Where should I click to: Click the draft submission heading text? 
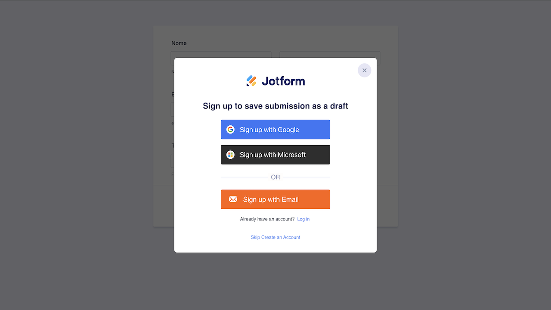click(x=275, y=106)
